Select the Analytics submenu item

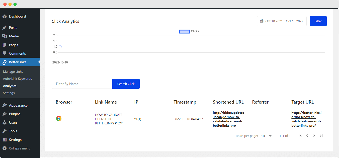click(x=10, y=86)
